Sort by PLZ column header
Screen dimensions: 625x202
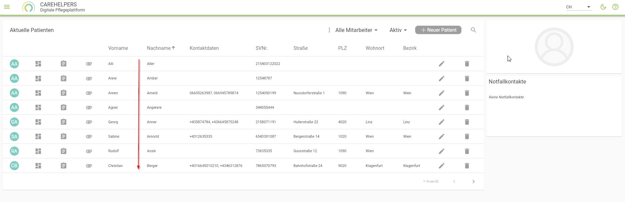342,48
